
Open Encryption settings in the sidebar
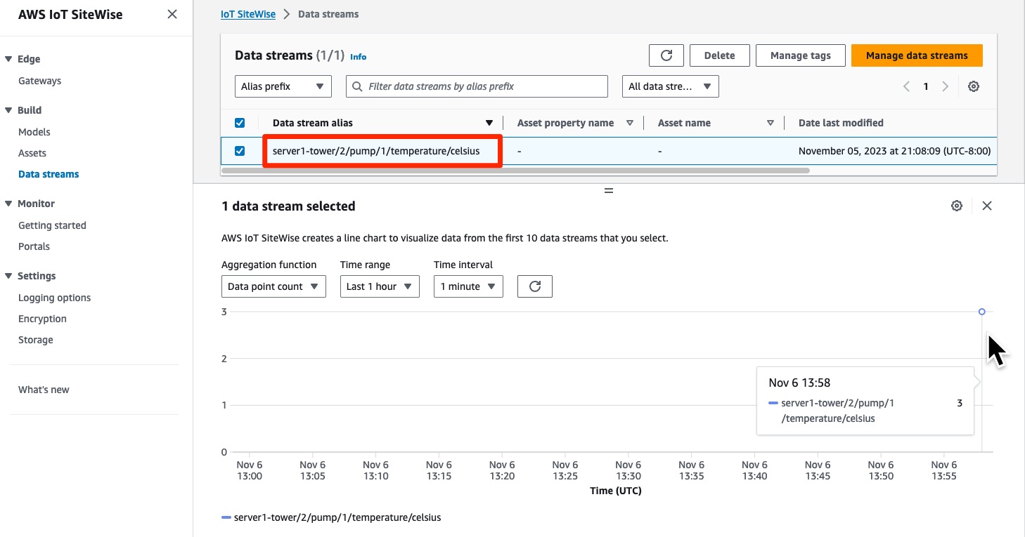coord(42,319)
